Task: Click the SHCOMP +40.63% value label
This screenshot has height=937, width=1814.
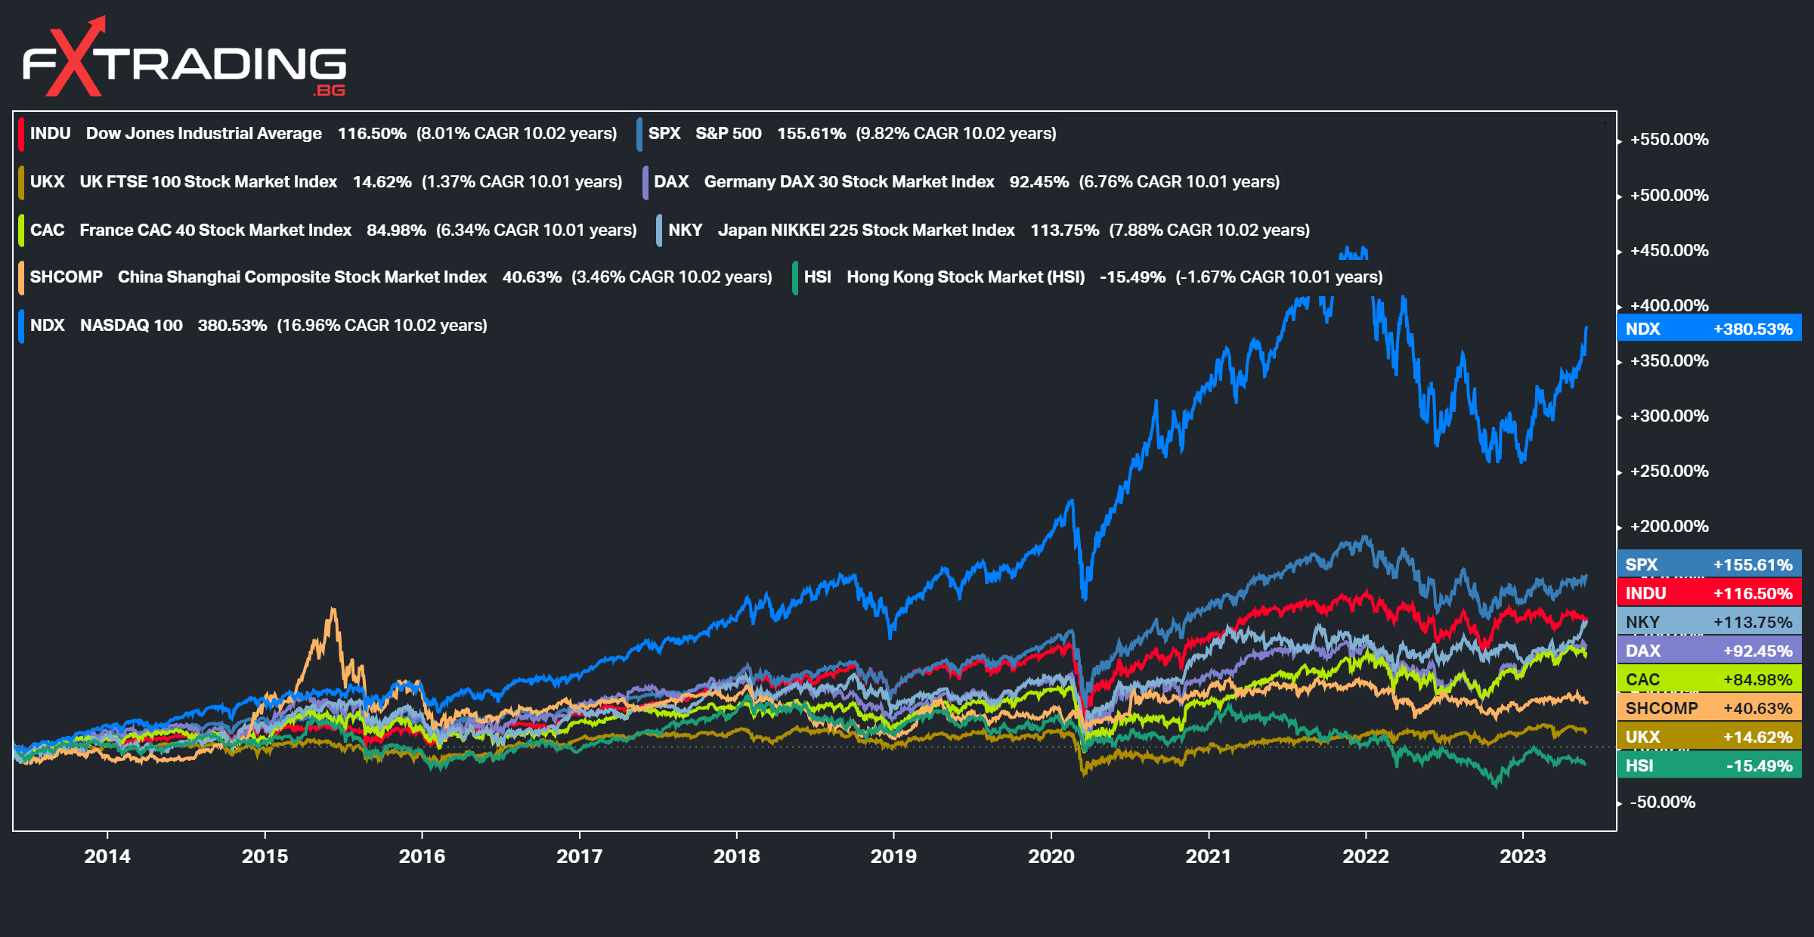Action: (1710, 708)
